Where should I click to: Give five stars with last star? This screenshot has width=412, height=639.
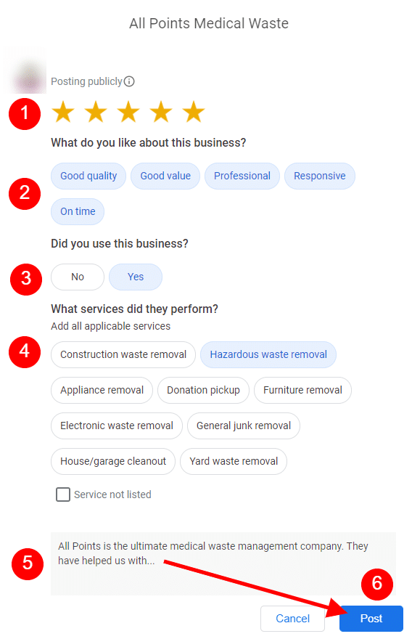tap(194, 112)
